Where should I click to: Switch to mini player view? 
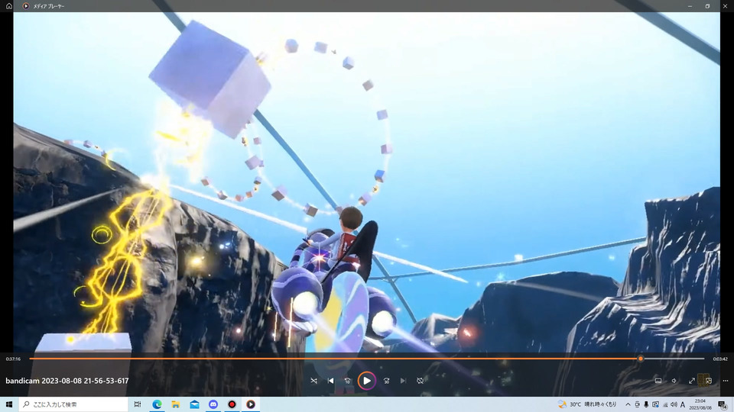pyautogui.click(x=708, y=381)
